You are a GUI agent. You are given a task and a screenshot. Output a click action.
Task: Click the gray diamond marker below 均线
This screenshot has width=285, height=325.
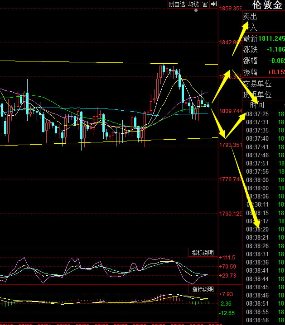pyautogui.click(x=196, y=10)
